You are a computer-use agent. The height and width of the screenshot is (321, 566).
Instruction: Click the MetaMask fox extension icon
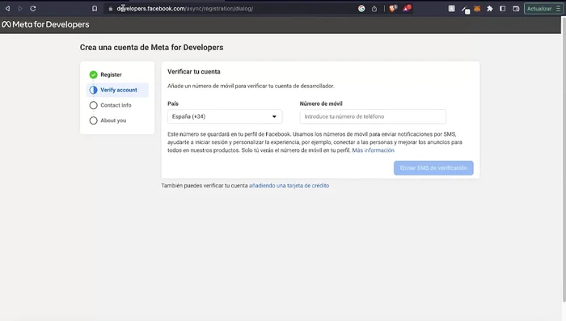click(x=477, y=9)
